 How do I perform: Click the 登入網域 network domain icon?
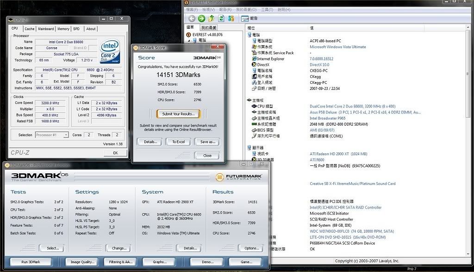[x=254, y=82]
